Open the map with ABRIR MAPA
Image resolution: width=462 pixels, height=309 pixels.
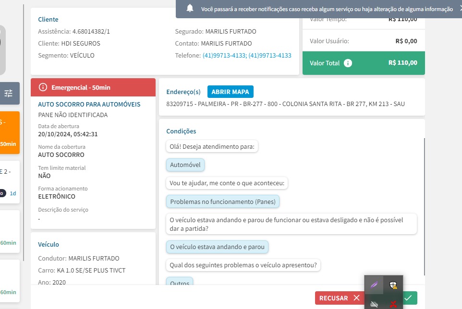(231, 92)
